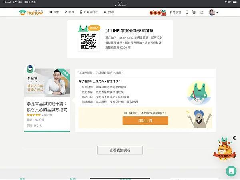Viewport: 240px width, 180px height.
Task: Tap the Gmail back-to-app link in status bar
Action: coord(7,2)
